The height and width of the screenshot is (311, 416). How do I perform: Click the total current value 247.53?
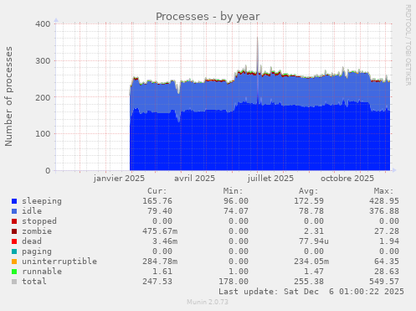point(157,282)
